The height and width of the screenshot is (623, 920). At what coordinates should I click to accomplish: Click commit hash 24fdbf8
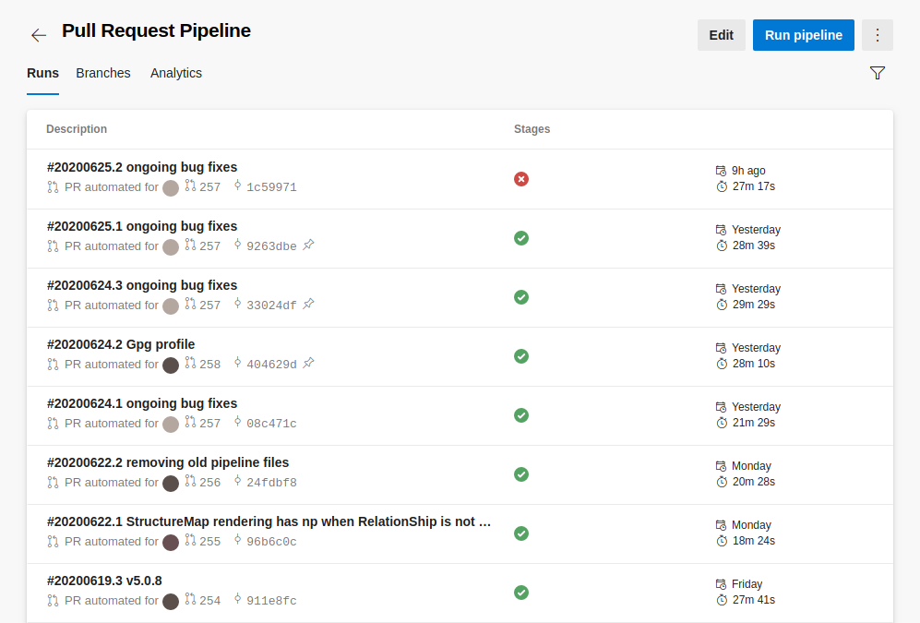[x=271, y=483]
